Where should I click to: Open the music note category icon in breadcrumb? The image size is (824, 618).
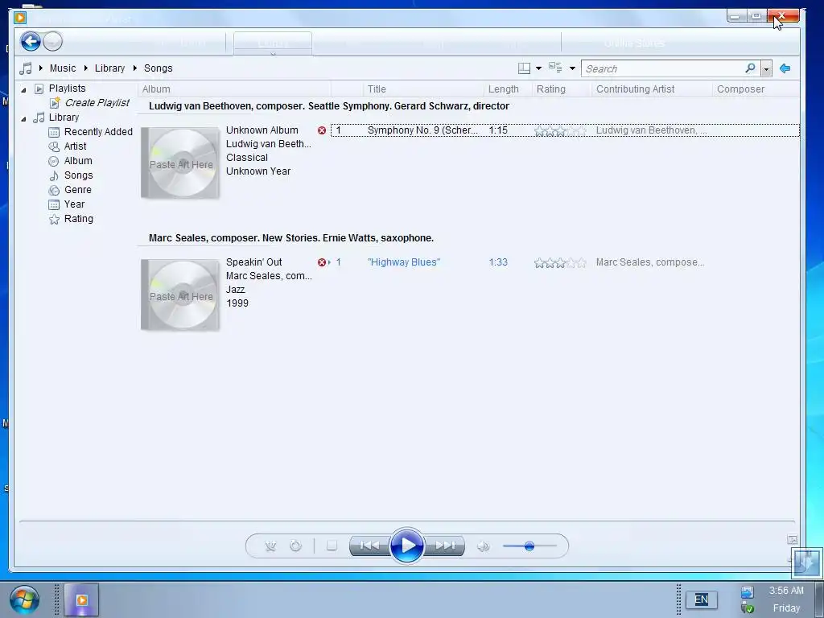click(x=25, y=68)
